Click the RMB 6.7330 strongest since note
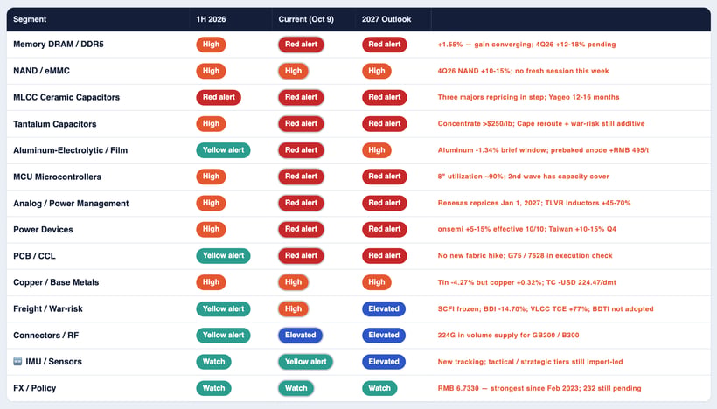Image resolution: width=717 pixels, height=409 pixels. coord(539,388)
